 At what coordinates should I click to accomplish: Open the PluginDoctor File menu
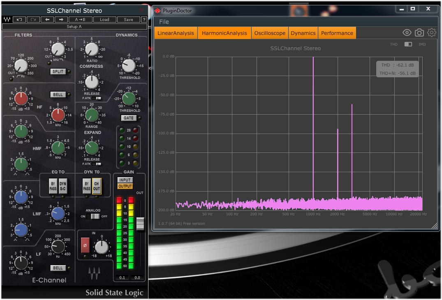(164, 22)
